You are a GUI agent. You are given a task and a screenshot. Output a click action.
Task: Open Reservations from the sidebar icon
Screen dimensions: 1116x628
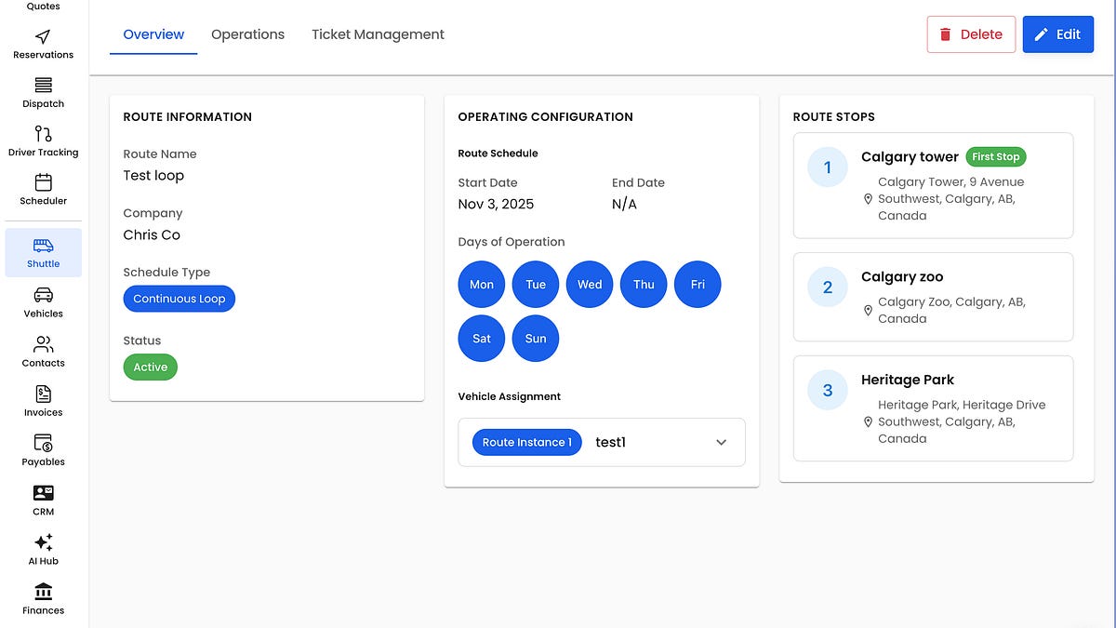click(43, 37)
